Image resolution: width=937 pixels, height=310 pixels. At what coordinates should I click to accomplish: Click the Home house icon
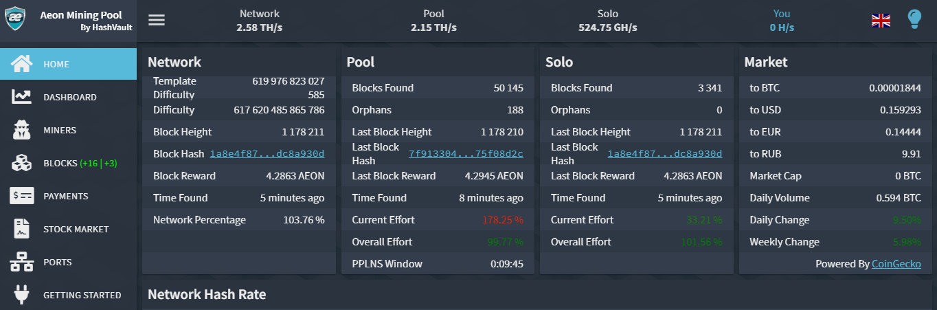(22, 64)
